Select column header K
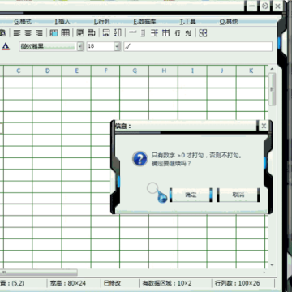Image resolution: width=292 pixels, height=292 pixels. 251,71
